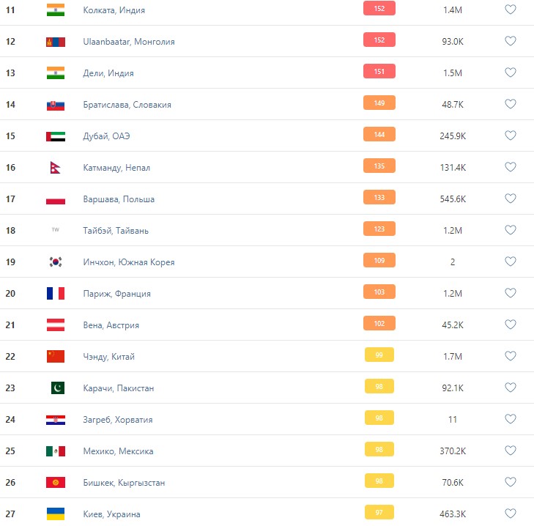Open the Тайбэй, Тайвань city page

[116, 231]
